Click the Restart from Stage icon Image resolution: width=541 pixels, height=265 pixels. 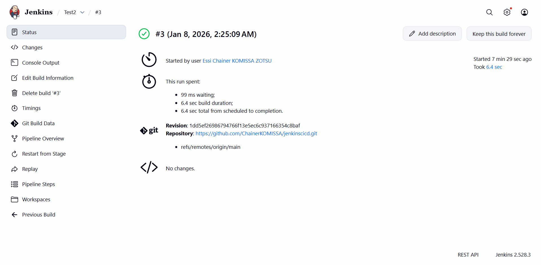[x=14, y=154]
